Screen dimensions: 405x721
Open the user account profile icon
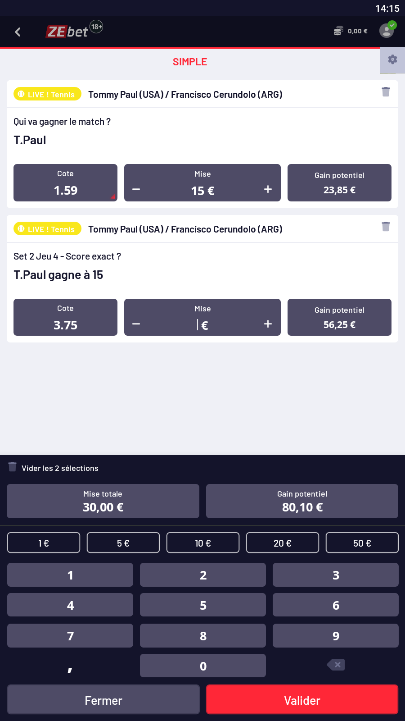(x=387, y=31)
